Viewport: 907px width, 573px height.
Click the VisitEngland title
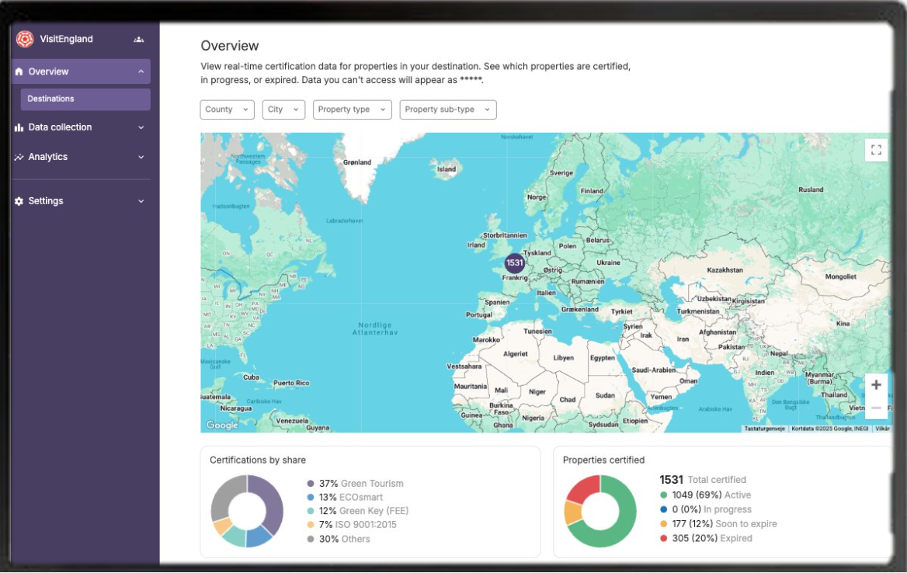click(x=67, y=39)
